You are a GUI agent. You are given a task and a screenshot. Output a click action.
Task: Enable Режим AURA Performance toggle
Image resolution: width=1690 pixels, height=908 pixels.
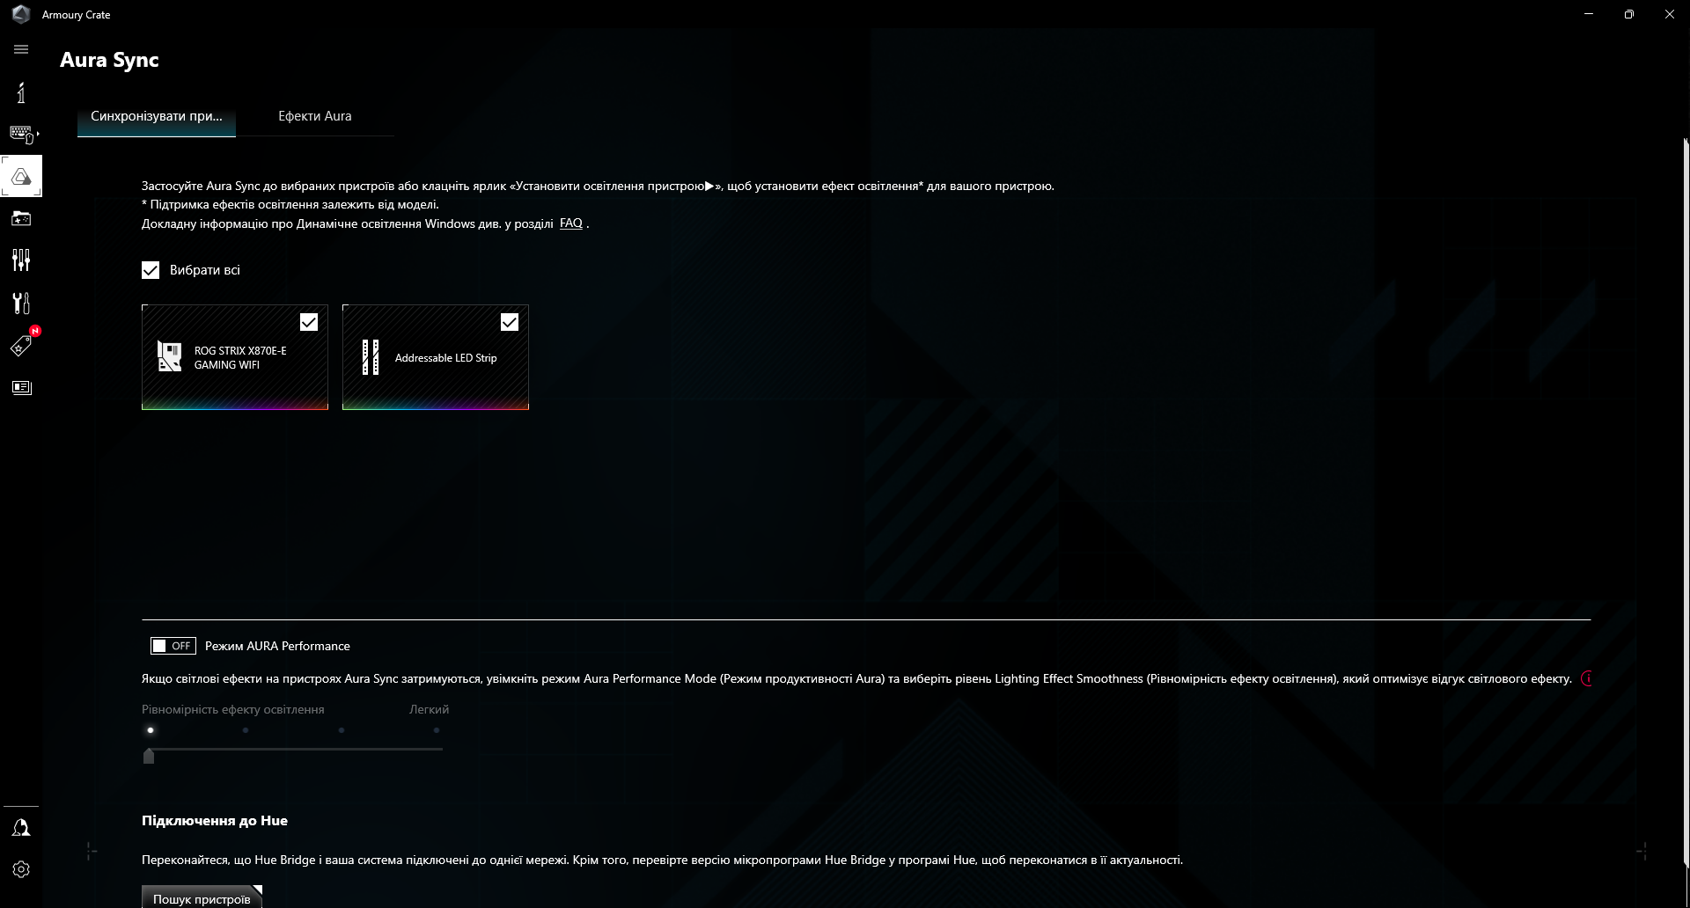click(x=173, y=645)
